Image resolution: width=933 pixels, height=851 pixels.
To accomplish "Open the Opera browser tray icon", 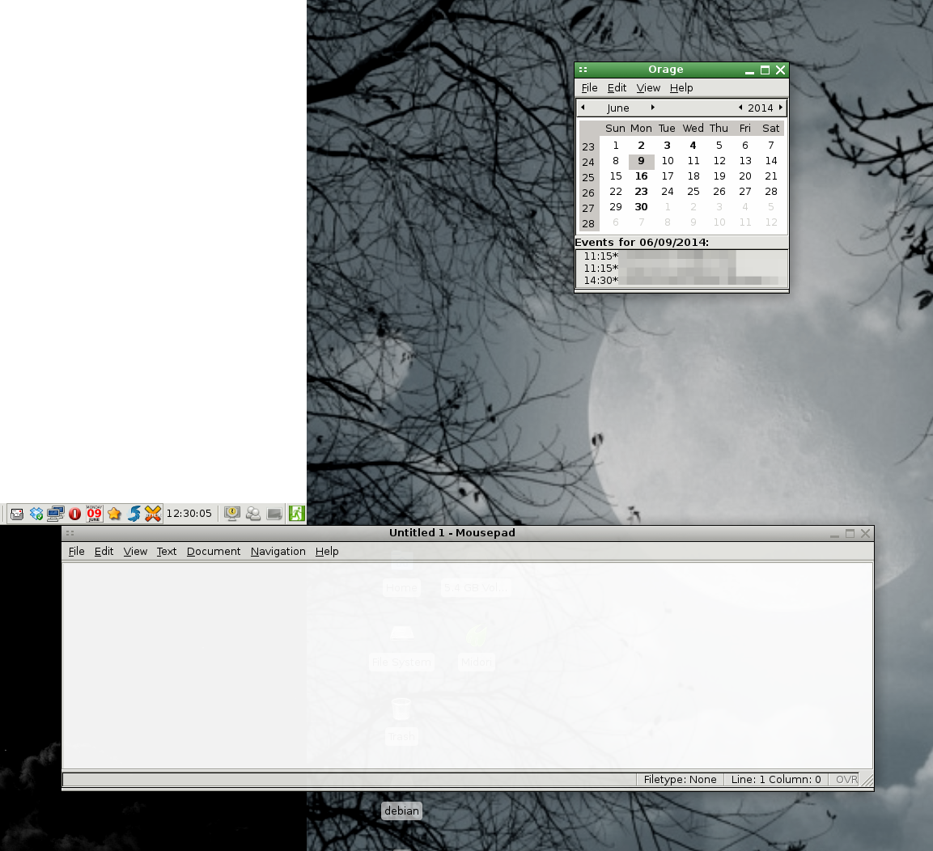I will [x=75, y=514].
